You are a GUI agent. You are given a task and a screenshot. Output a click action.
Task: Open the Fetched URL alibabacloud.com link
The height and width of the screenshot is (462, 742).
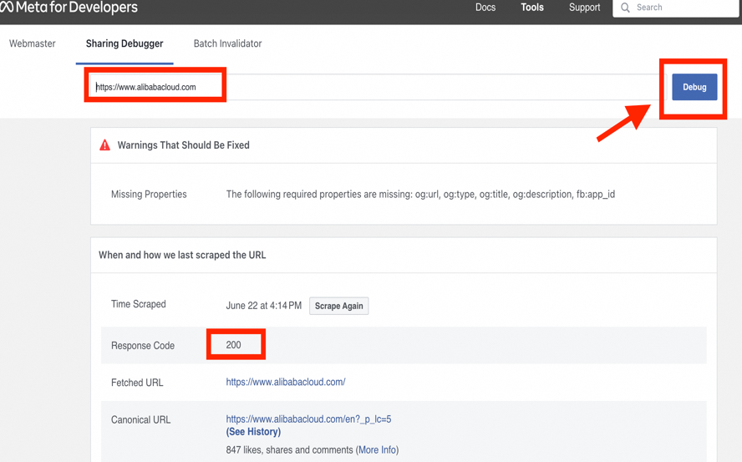click(286, 382)
